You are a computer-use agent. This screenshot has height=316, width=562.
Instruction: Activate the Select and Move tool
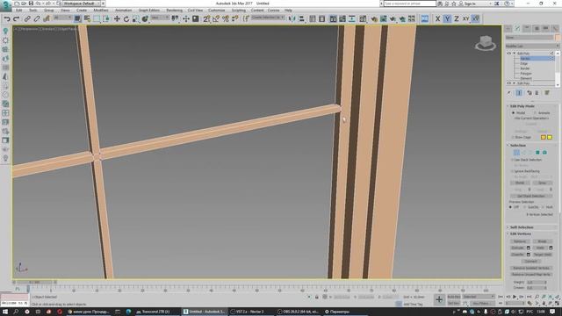(x=117, y=18)
